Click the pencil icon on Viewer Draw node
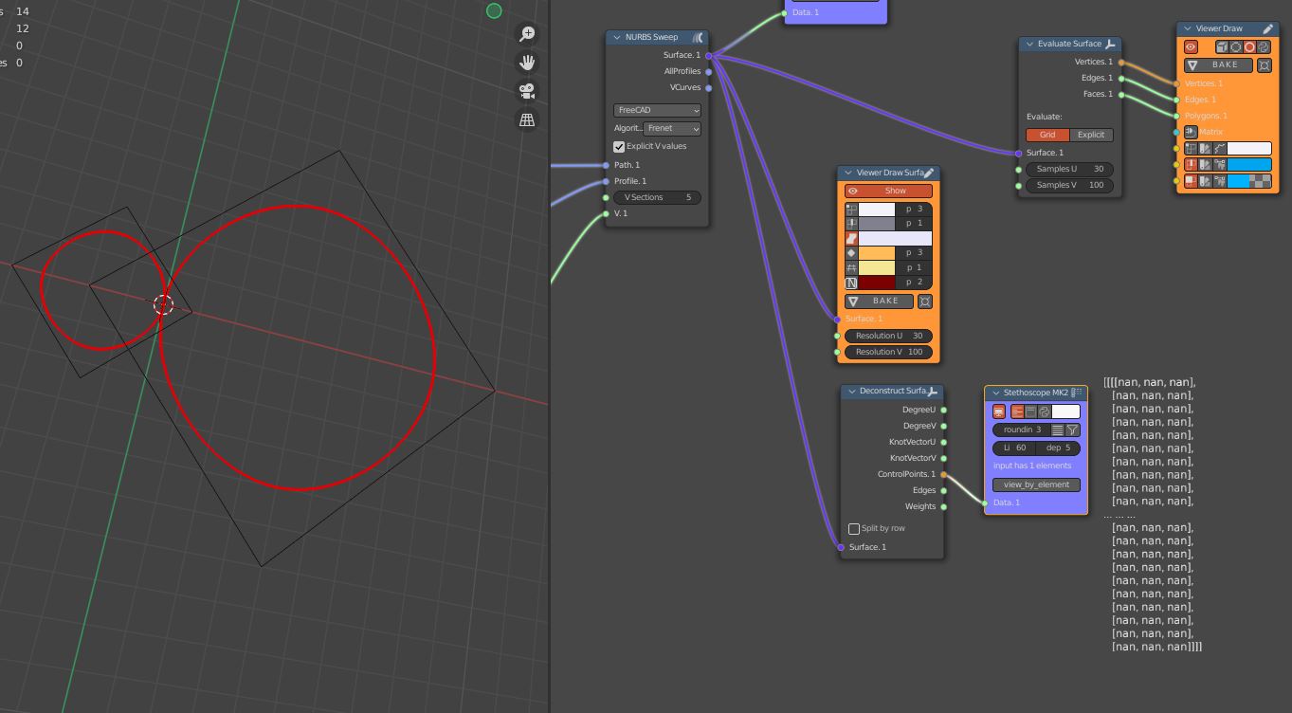Viewport: 1292px width, 713px height. coord(1267,28)
